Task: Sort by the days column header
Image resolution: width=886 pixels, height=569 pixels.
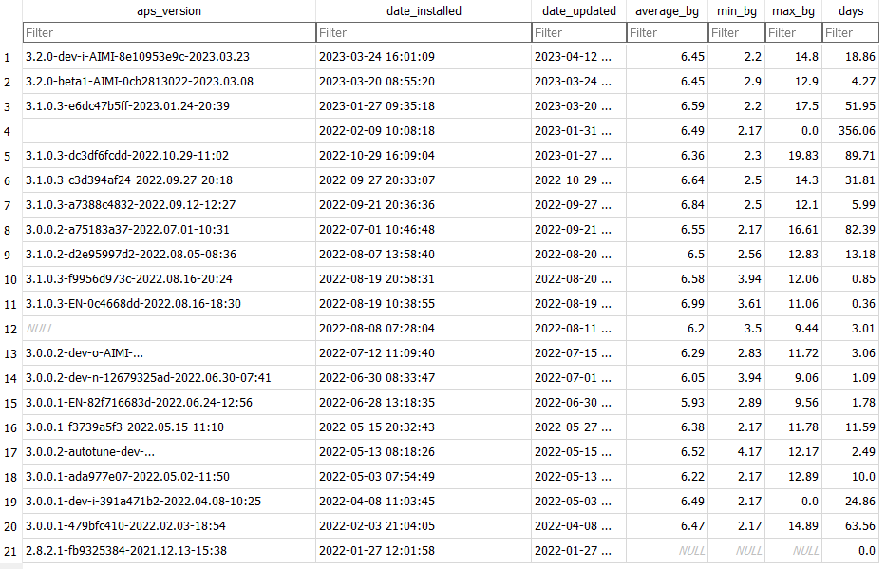Action: (851, 10)
